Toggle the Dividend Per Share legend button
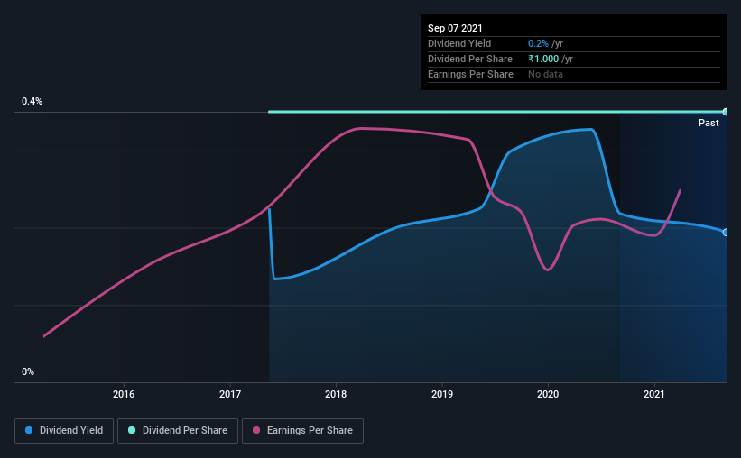Viewport: 741px width, 458px height. coord(178,431)
